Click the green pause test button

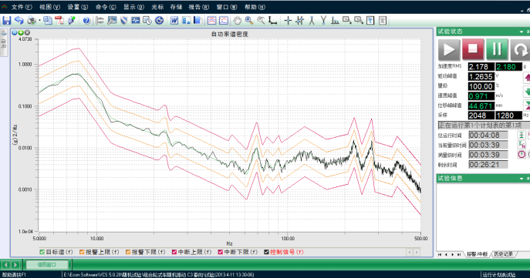point(497,49)
